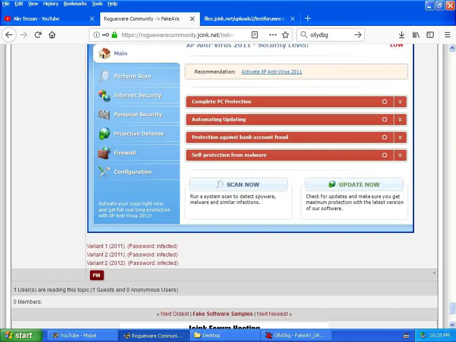Click the saved-password key icon

[x=105, y=35]
